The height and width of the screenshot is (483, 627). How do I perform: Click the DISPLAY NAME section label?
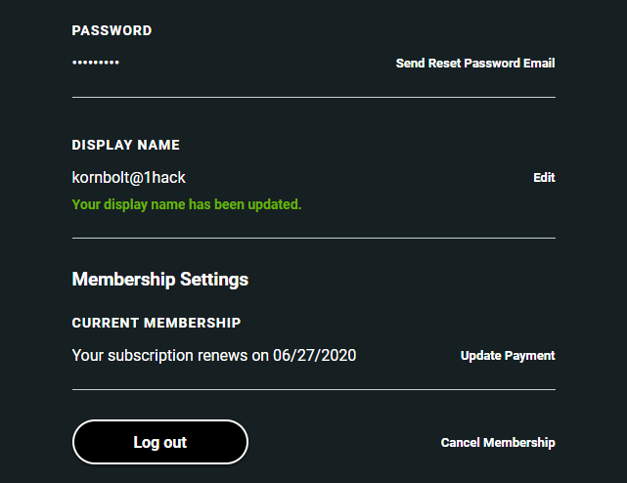point(126,145)
